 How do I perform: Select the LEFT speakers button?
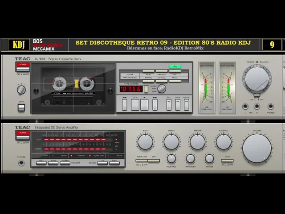(x=41, y=163)
